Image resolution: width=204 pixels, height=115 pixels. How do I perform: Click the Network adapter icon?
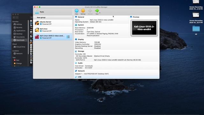pos(76,71)
